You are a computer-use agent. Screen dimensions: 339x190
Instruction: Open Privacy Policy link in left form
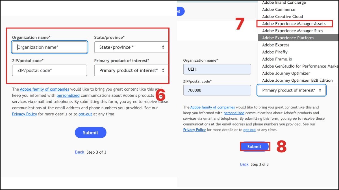[x=25, y=114]
